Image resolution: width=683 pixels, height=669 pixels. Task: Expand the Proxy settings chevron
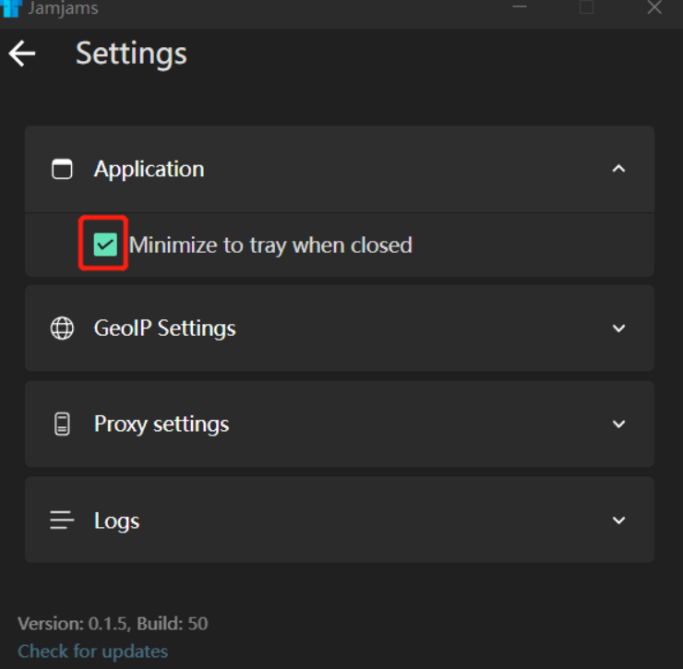click(619, 424)
